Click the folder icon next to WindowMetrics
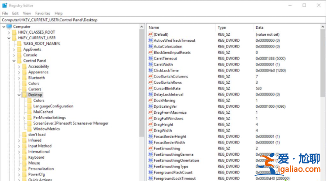 29,129
